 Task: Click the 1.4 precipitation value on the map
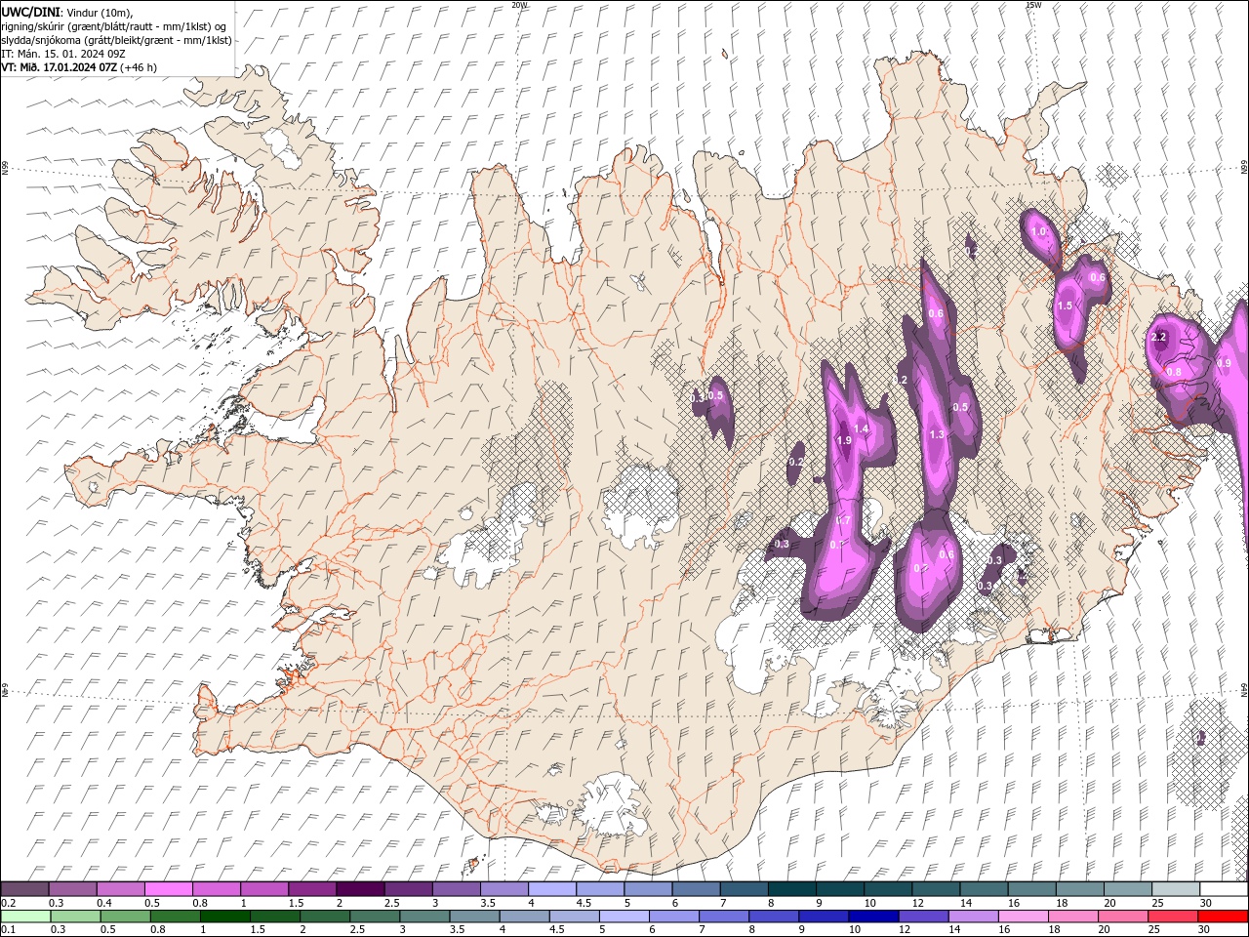861,429
